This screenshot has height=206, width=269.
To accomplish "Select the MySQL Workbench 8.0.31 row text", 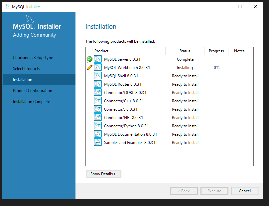I will (127, 68).
